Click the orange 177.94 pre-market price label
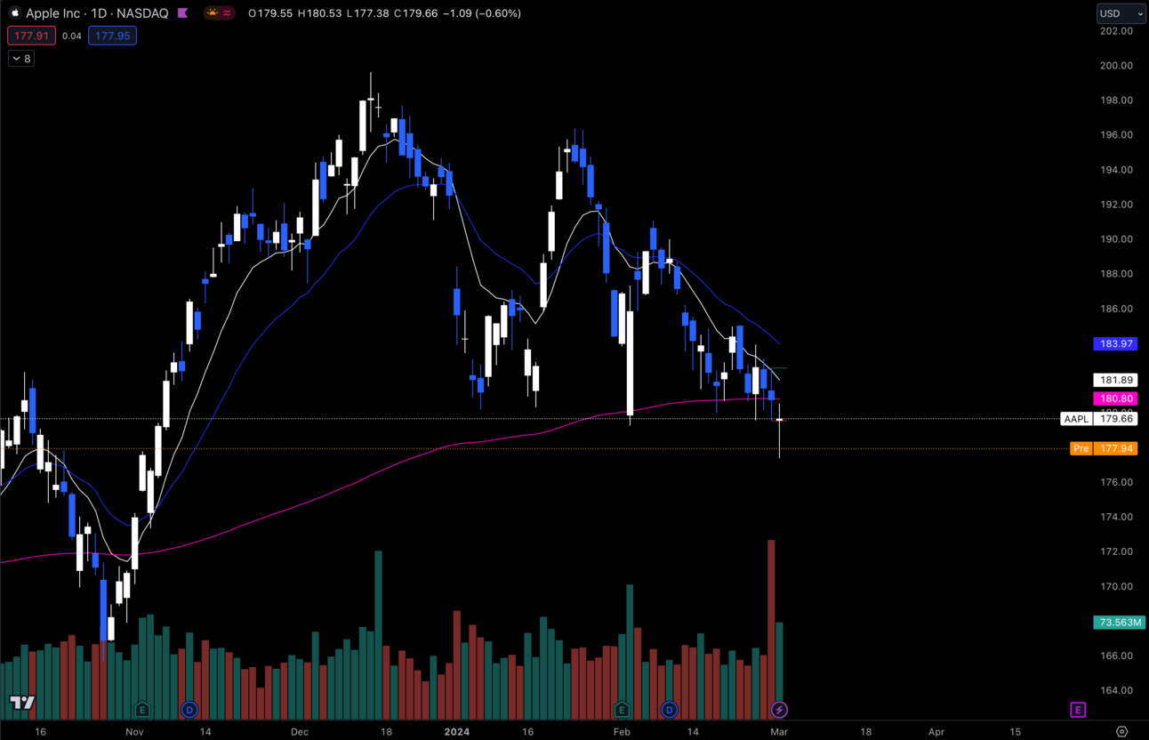1149x740 pixels. (x=1116, y=448)
